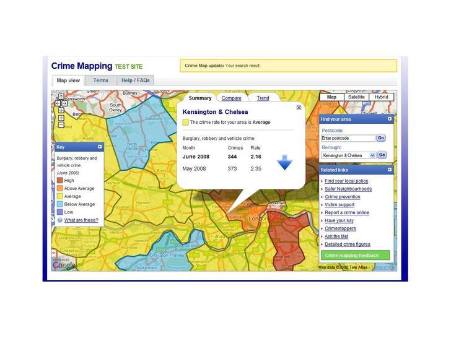Collapse the Key legend panel

[x=100, y=147]
